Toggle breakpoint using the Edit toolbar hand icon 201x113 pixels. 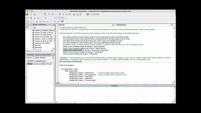click(x=52, y=22)
